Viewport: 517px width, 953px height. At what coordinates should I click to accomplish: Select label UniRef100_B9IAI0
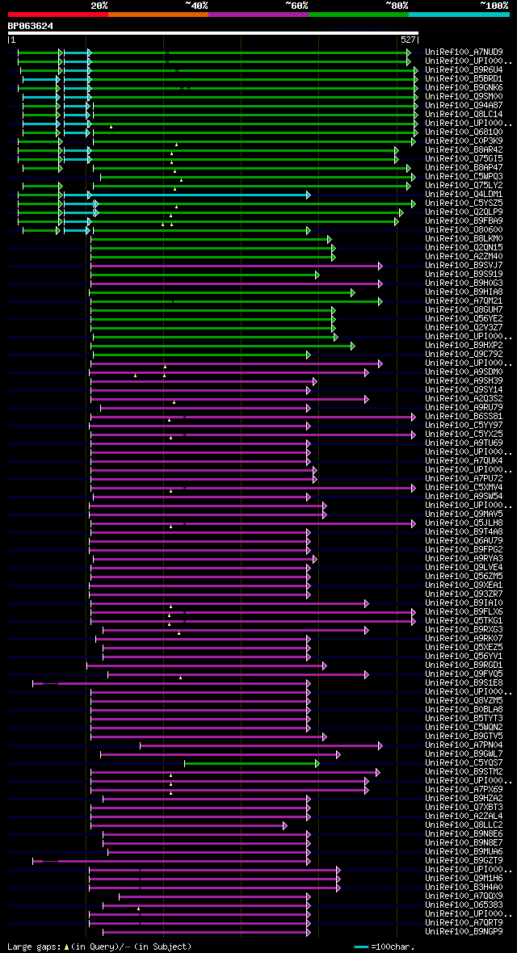pyautogui.click(x=464, y=603)
